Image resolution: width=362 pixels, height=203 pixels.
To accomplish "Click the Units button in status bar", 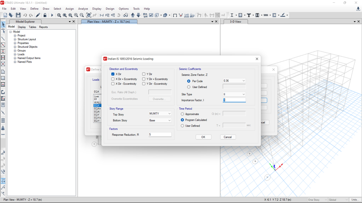I will (354, 200).
